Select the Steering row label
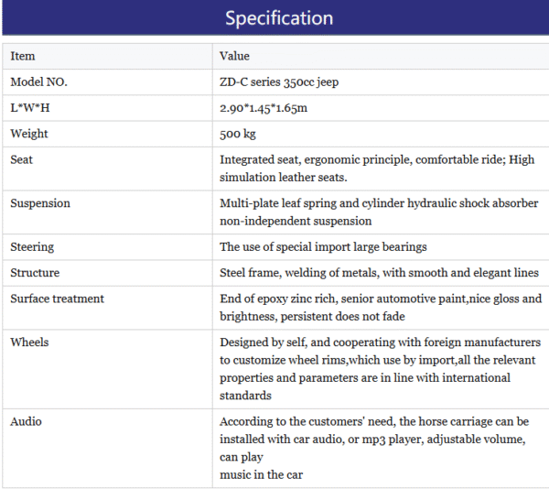Viewport: 549px width, 489px height. (32, 247)
